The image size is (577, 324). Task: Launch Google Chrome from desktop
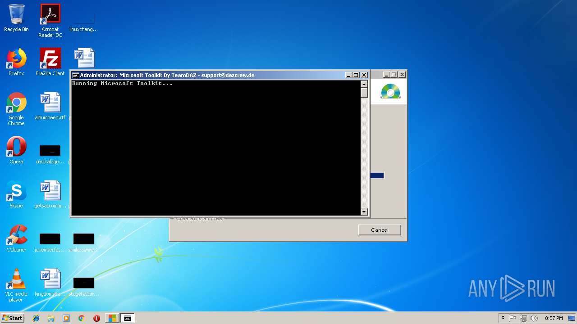pos(16,109)
